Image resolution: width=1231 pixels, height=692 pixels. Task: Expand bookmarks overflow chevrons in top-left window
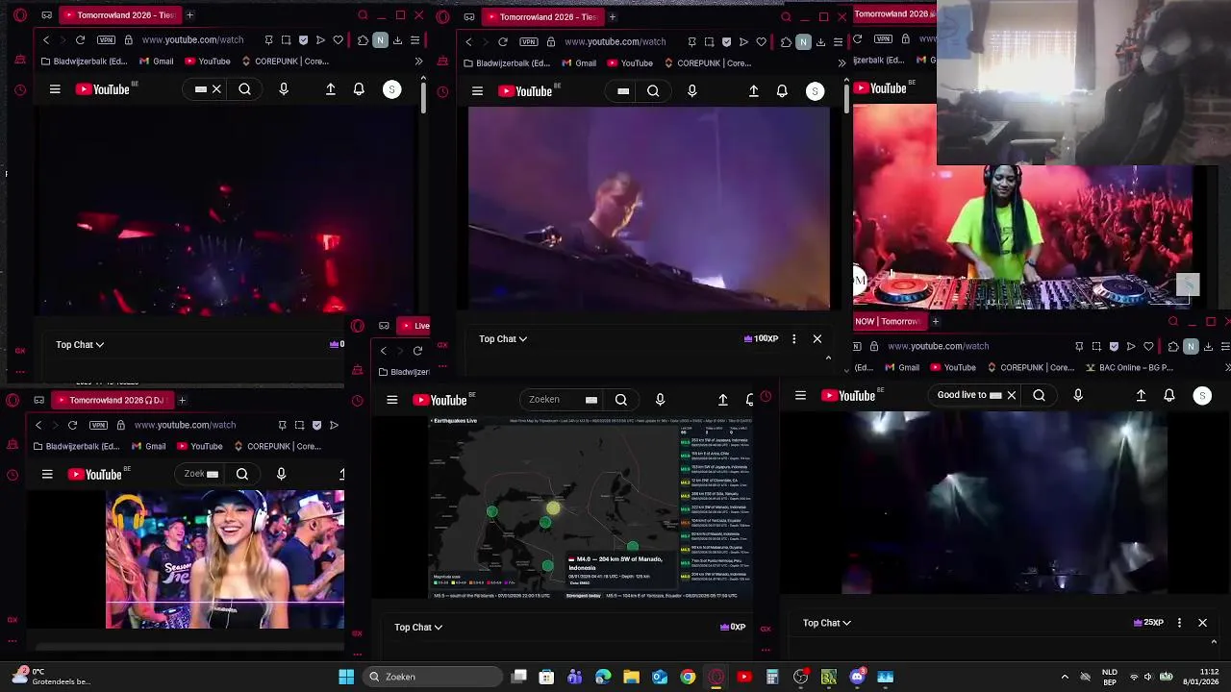coord(418,62)
